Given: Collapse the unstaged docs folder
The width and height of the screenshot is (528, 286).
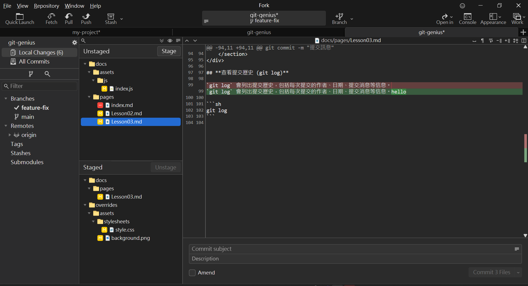Looking at the screenshot, I should 85,64.
